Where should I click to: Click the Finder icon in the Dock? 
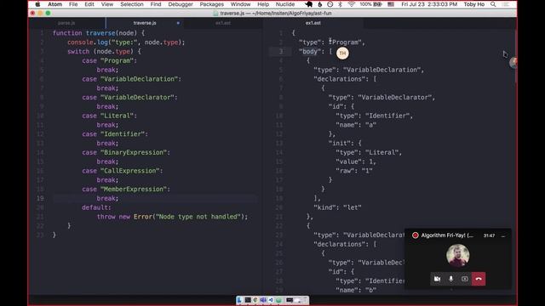[239, 300]
